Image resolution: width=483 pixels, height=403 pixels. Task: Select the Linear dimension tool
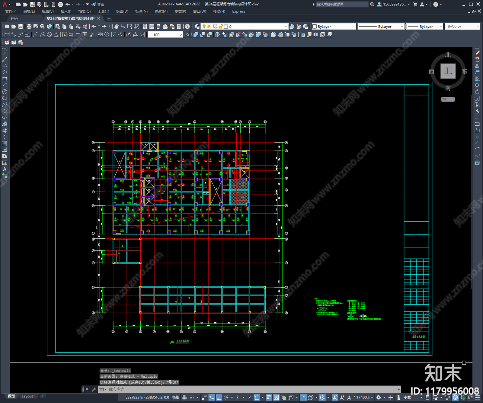[7, 34]
